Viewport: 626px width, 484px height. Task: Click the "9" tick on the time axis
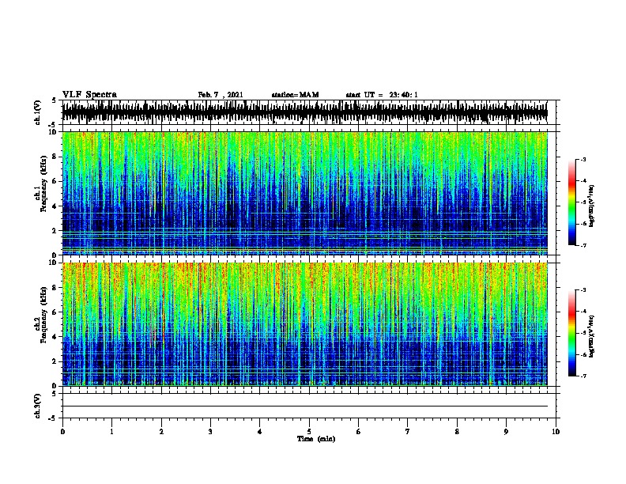tap(506, 431)
